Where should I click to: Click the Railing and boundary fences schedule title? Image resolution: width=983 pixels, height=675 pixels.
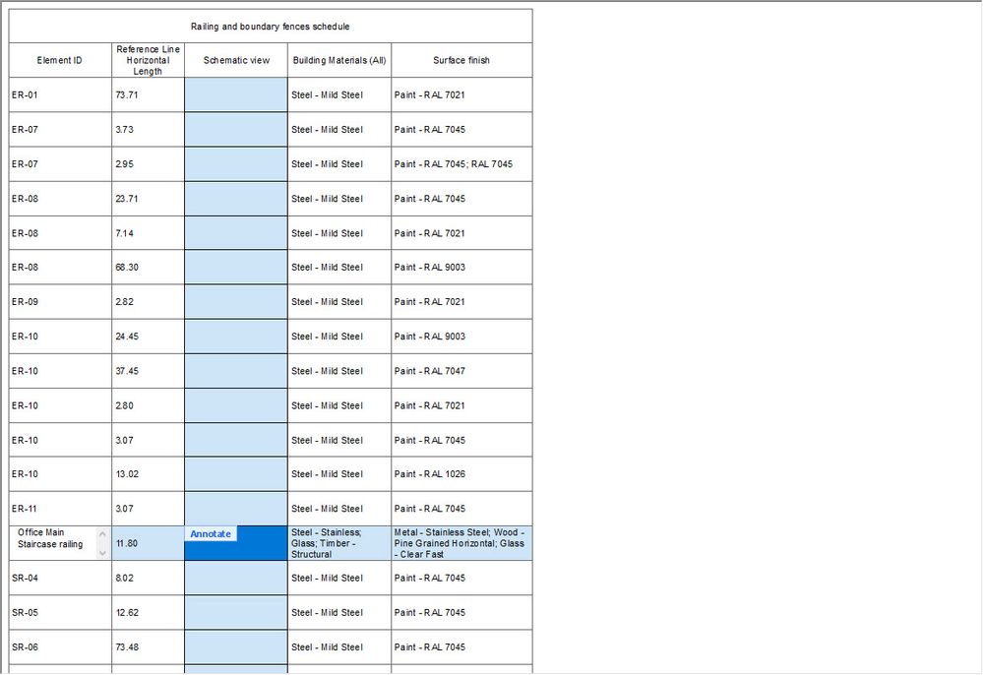tap(271, 27)
